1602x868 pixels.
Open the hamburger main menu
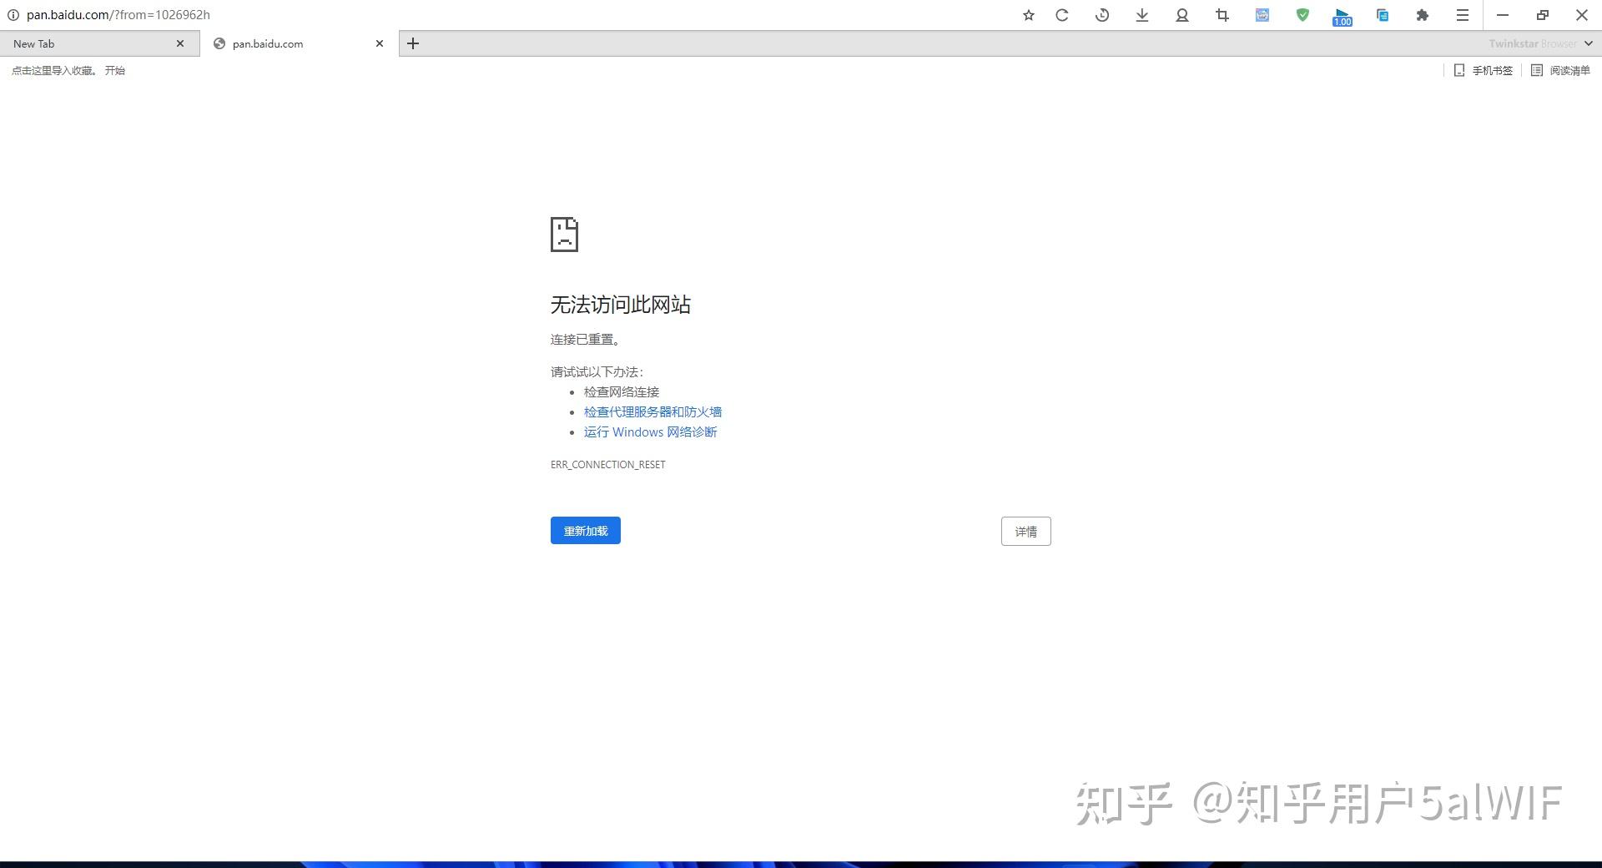(x=1463, y=15)
